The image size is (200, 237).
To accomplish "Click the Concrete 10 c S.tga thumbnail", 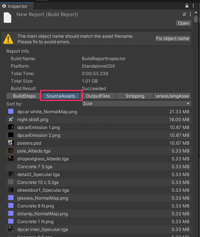I will click(11, 182).
